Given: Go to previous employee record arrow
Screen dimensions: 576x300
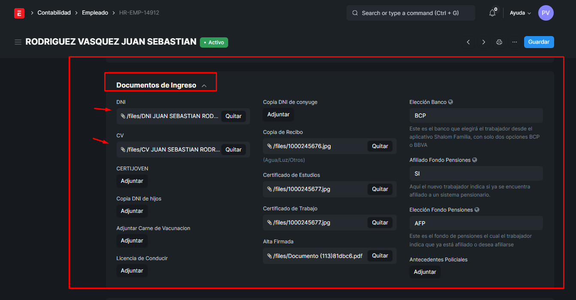Looking at the screenshot, I should point(468,42).
